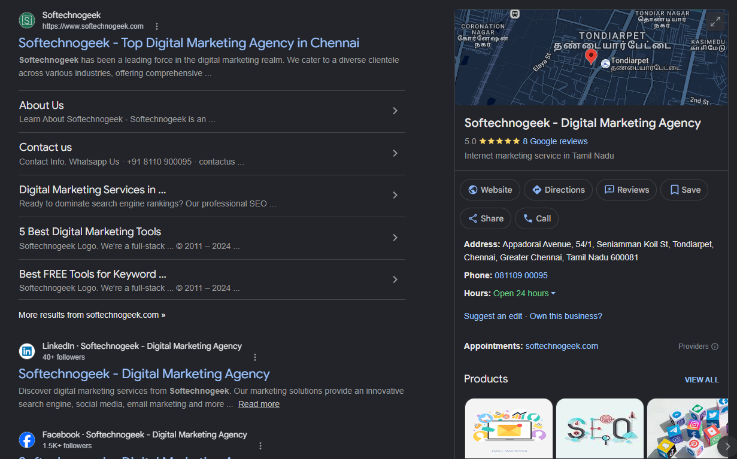Expand Best FREE Tools for Keyword chevron

pyautogui.click(x=395, y=279)
